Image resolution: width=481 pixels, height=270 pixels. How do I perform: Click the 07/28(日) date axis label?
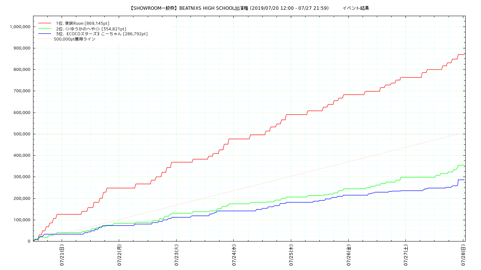(x=463, y=255)
